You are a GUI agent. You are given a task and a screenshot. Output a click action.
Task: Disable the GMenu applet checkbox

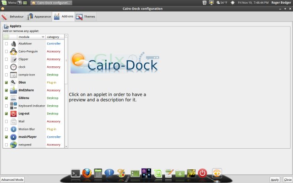(6, 98)
